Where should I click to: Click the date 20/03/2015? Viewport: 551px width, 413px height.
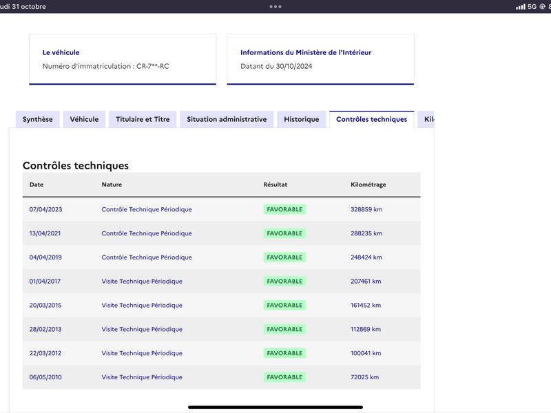click(x=45, y=305)
